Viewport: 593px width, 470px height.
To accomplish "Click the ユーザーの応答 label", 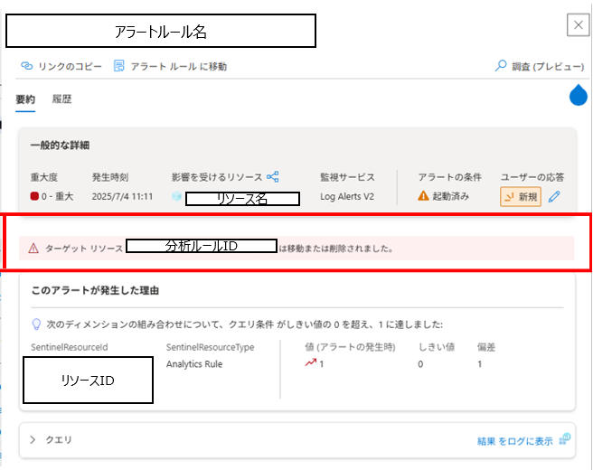I will click(532, 177).
